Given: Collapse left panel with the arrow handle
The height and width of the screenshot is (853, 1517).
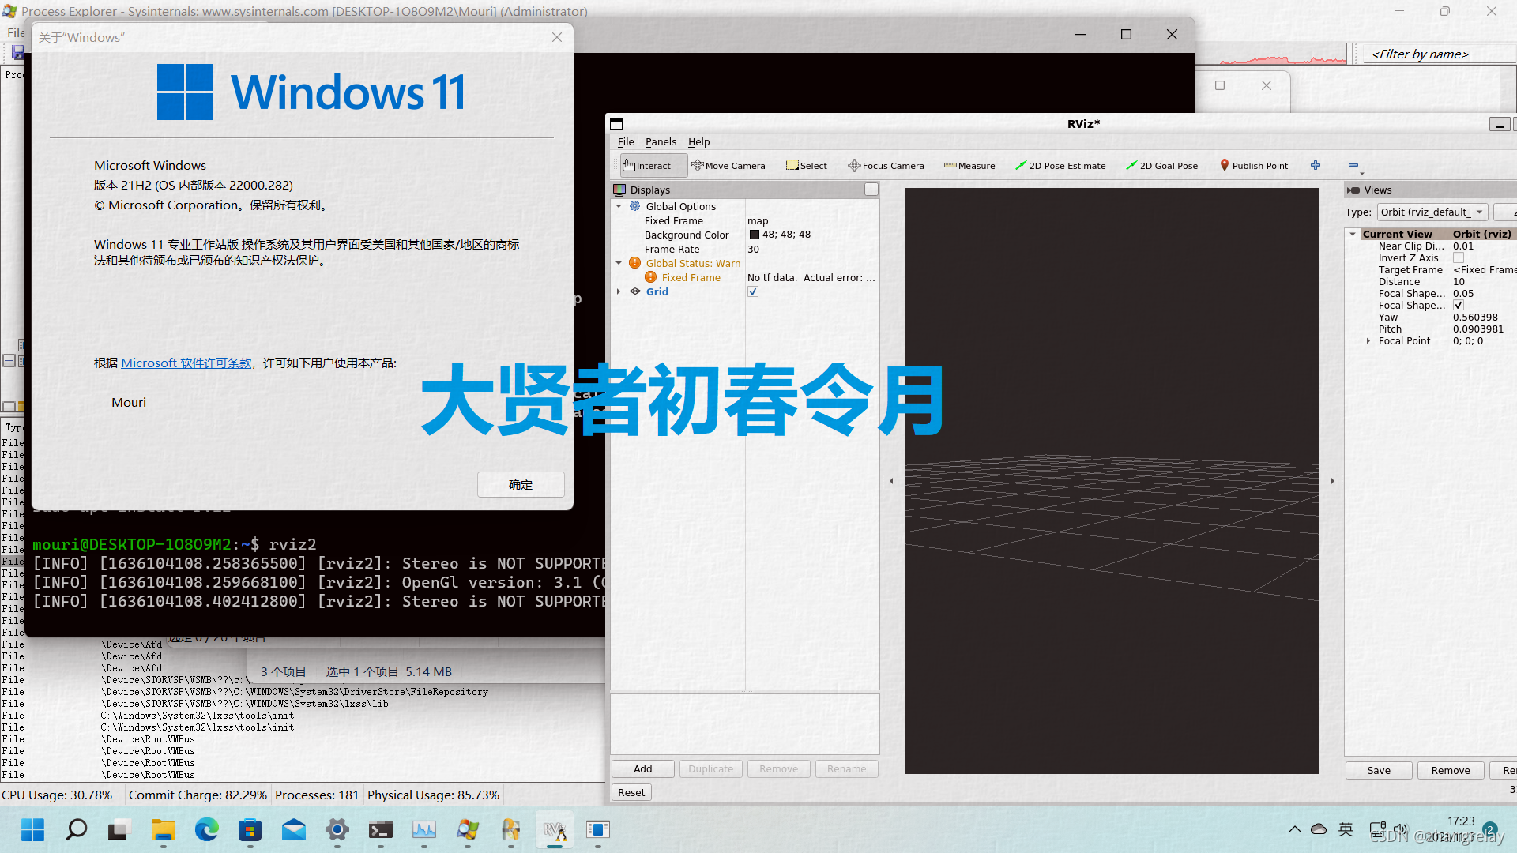Looking at the screenshot, I should point(891,480).
